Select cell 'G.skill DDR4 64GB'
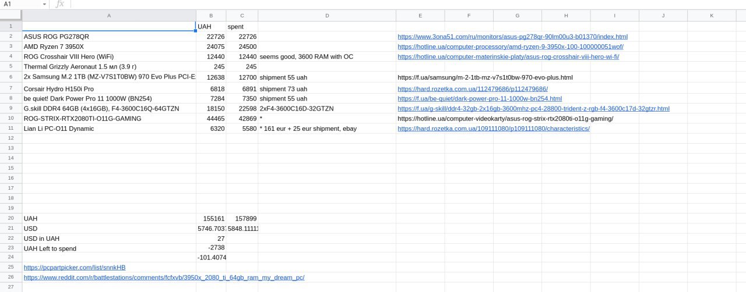Viewport: 746px width, 292px height. tap(109, 109)
